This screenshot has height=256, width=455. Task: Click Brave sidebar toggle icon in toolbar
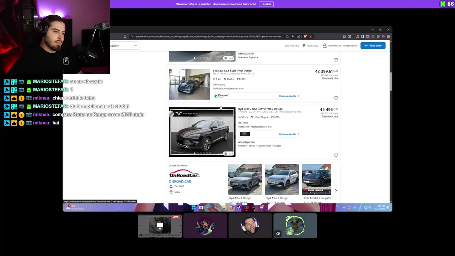pyautogui.click(x=363, y=36)
